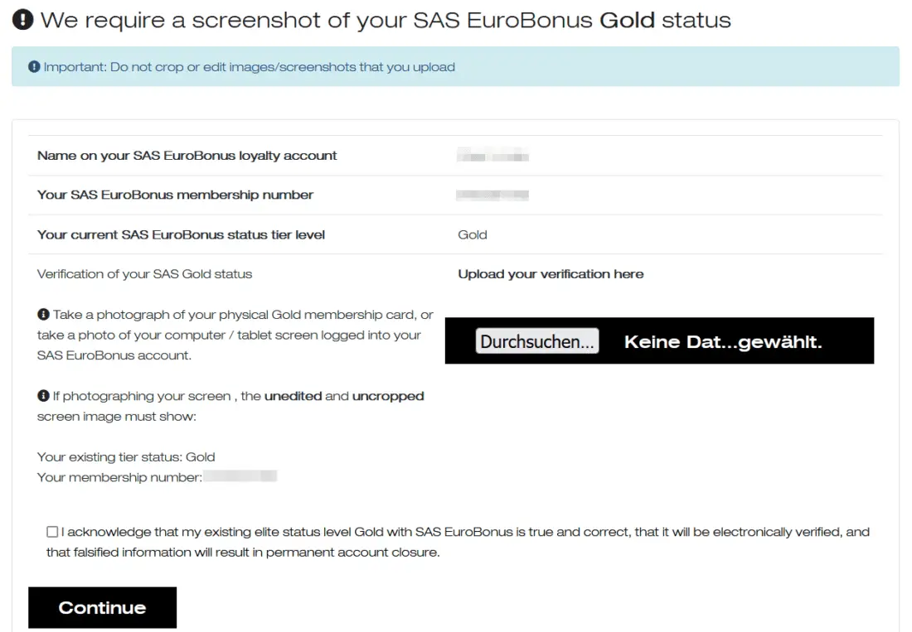Click the blurred name value on the loyalty account
This screenshot has width=912, height=632.
(x=493, y=156)
